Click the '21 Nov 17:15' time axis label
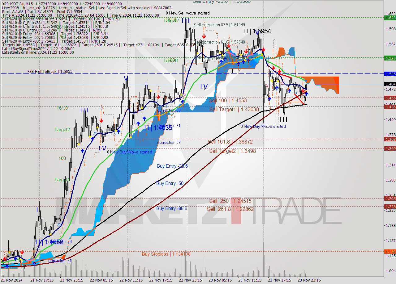This screenshot has width=396, height=284. coord(42,280)
